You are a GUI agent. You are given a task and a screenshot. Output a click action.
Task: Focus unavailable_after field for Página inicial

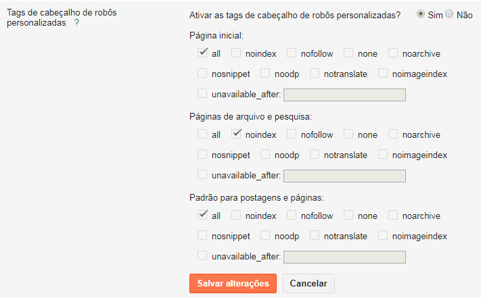[344, 95]
